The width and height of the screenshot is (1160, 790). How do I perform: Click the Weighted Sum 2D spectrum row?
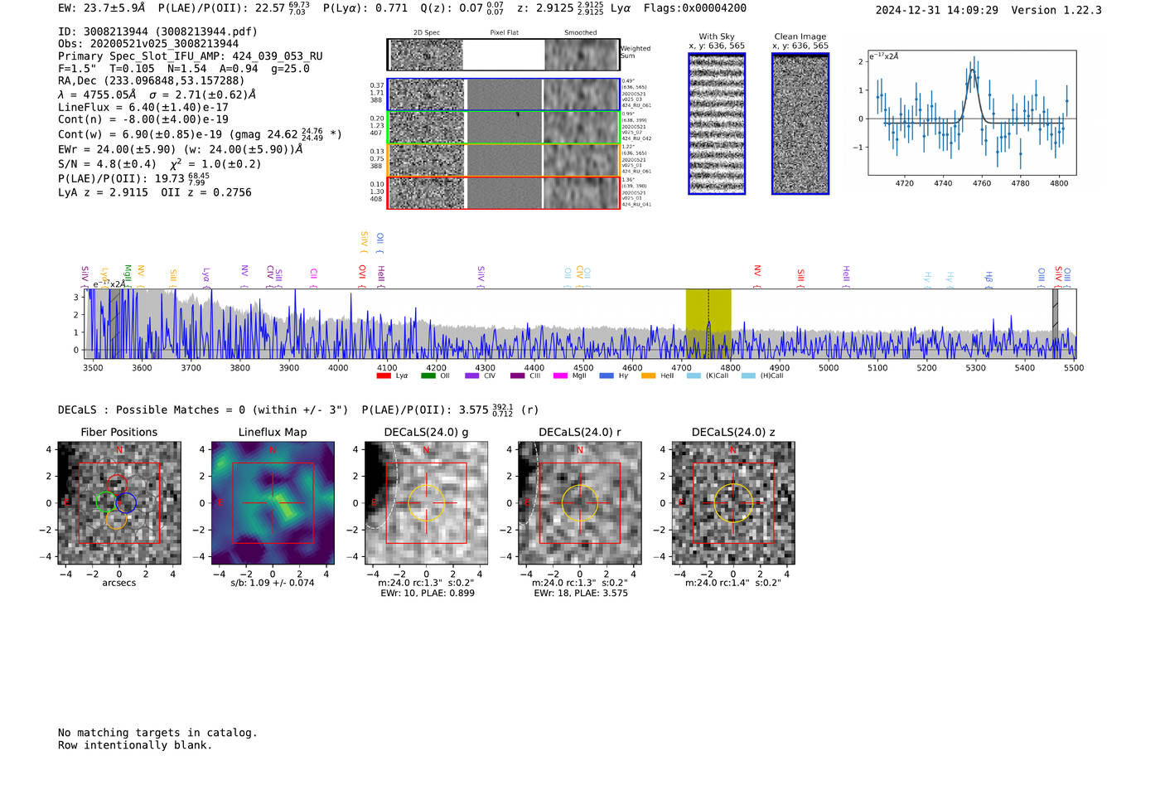pyautogui.click(x=504, y=55)
